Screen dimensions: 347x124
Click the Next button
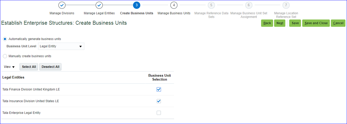pyautogui.click(x=280, y=23)
